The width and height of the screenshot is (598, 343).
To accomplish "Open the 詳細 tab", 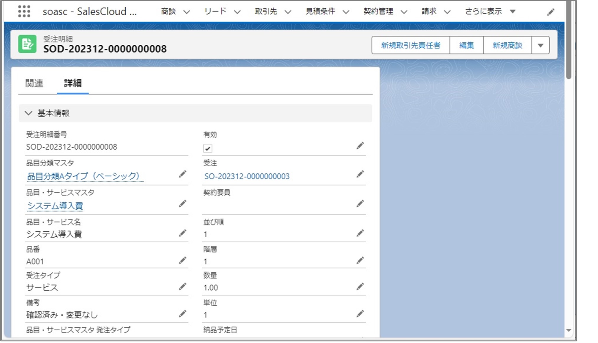I will click(x=72, y=83).
